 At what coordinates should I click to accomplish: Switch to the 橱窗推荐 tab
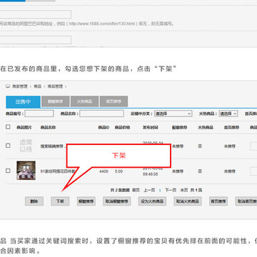(55, 101)
